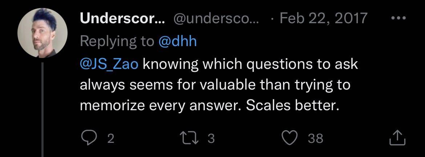Click the like count showing 38

pyautogui.click(x=315, y=138)
